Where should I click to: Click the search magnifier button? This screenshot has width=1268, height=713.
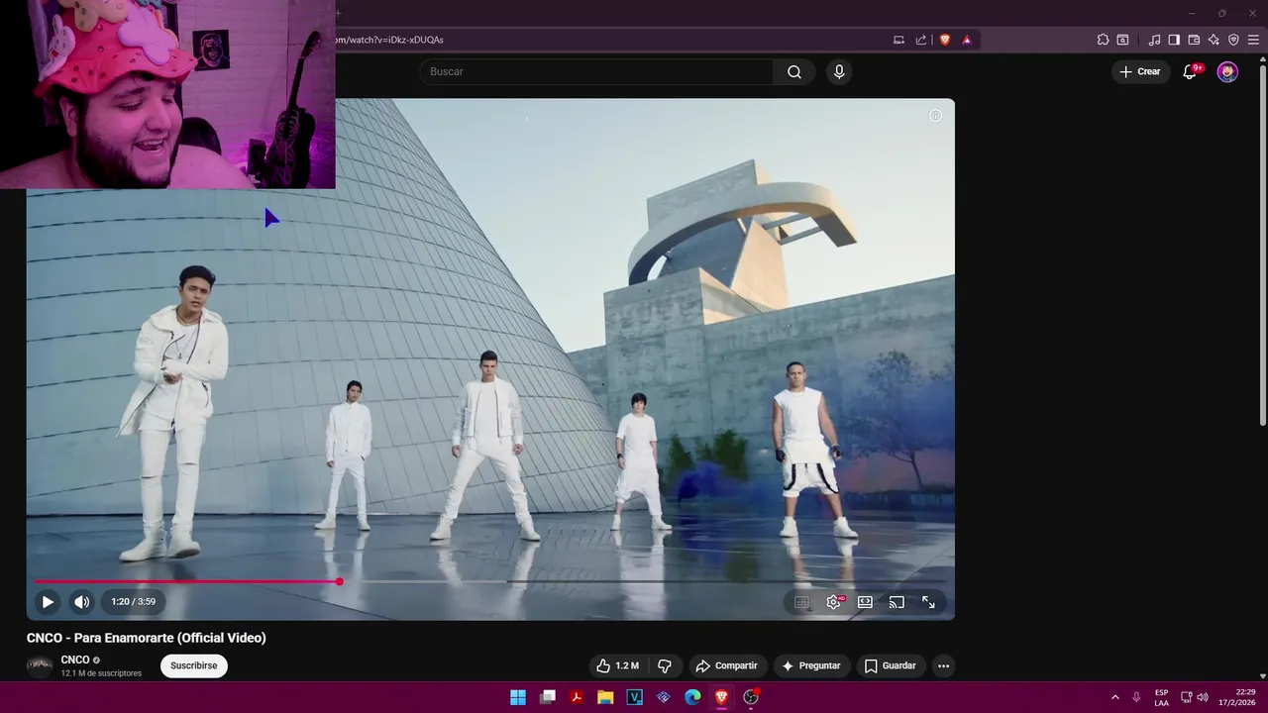point(794,71)
